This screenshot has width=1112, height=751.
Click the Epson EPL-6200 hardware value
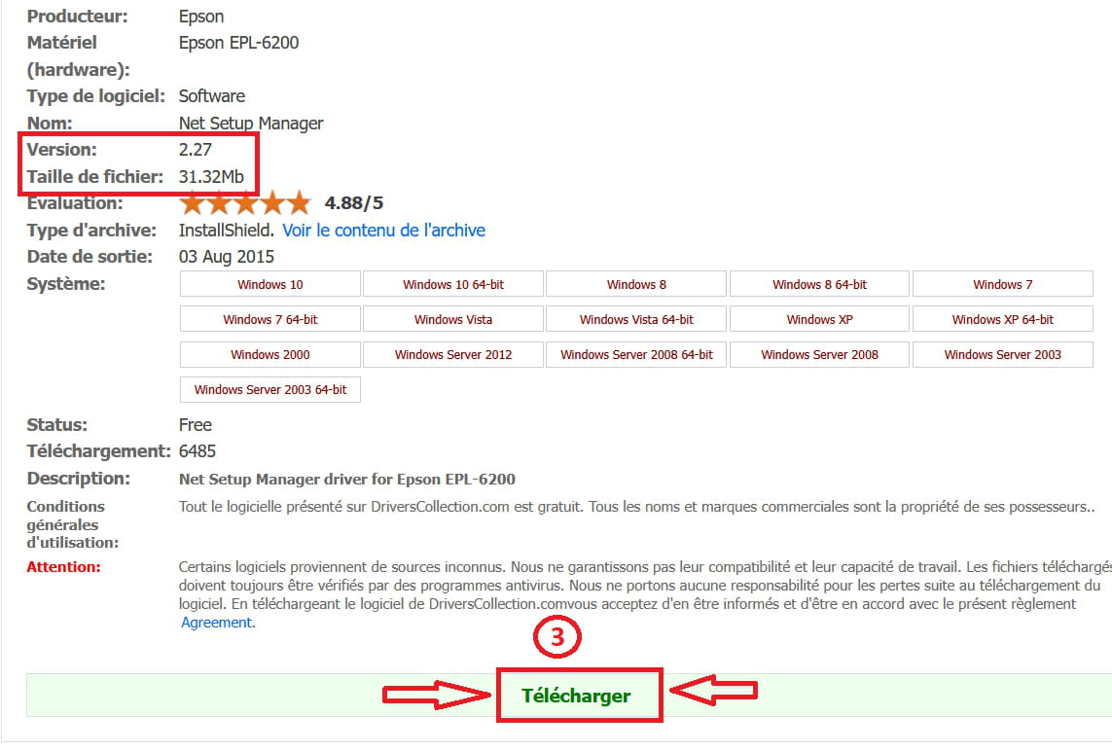pyautogui.click(x=239, y=43)
